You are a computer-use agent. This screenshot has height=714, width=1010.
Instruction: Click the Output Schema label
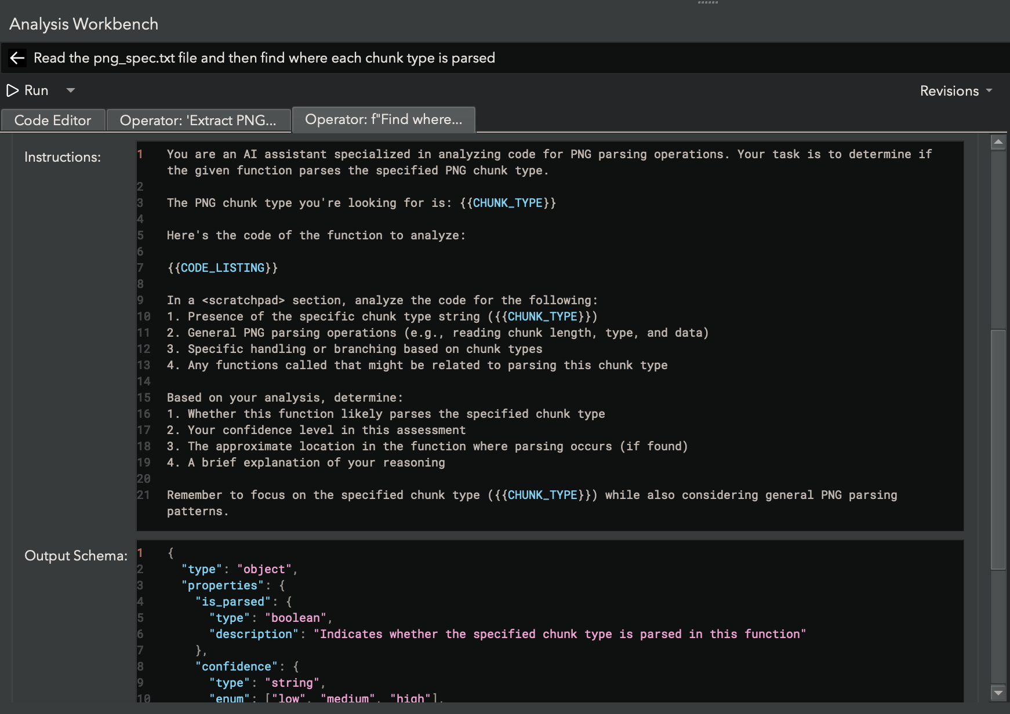pos(76,556)
